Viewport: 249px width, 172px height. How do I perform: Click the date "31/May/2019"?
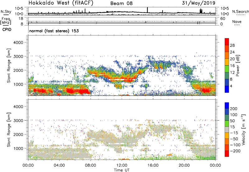[x=199, y=3]
